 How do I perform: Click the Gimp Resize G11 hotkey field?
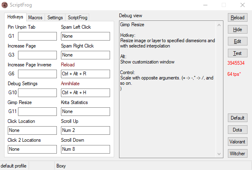(37, 111)
